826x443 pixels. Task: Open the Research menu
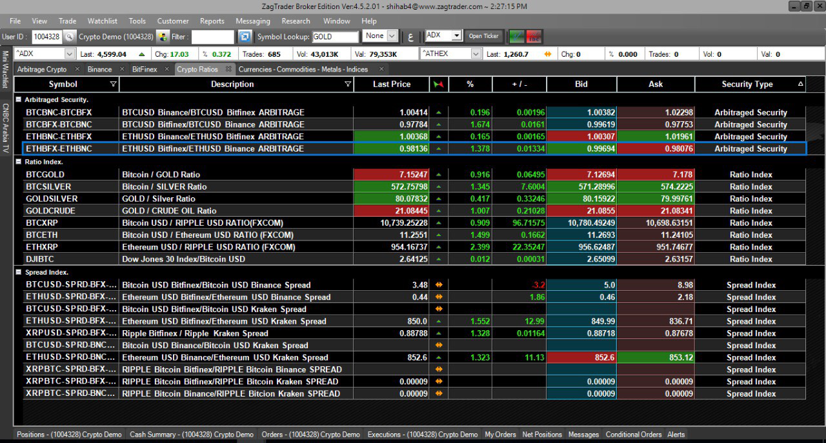(296, 21)
